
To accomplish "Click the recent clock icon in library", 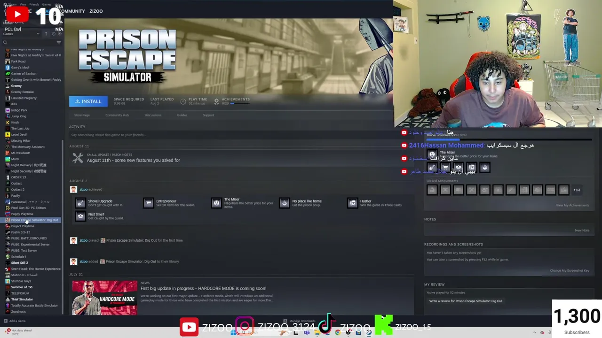I will click(x=53, y=34).
